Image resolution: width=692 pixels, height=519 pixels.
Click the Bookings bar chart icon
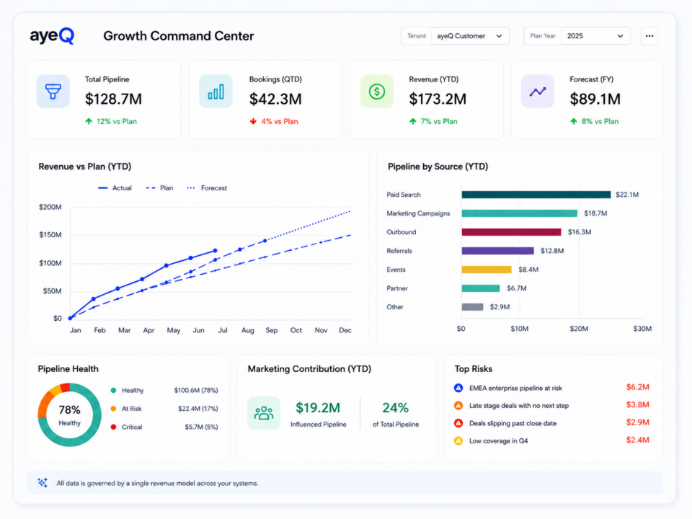pos(216,92)
